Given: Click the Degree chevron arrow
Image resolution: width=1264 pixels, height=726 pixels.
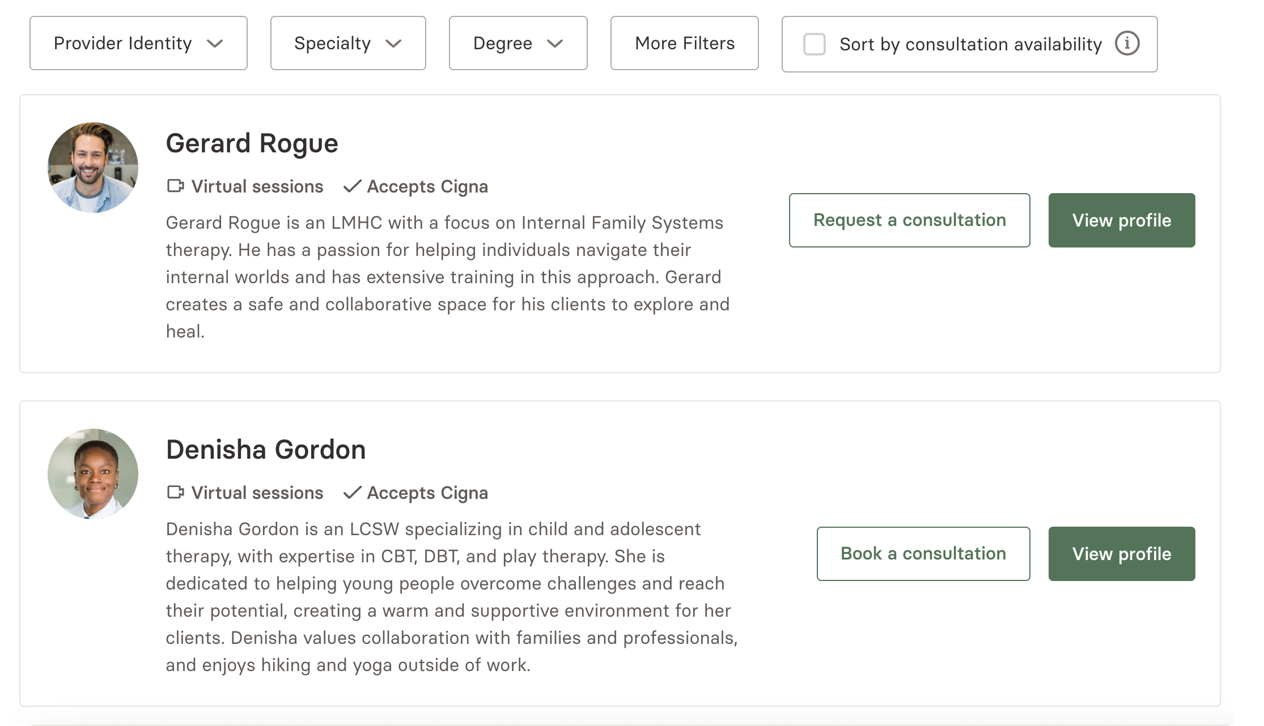Looking at the screenshot, I should point(555,44).
